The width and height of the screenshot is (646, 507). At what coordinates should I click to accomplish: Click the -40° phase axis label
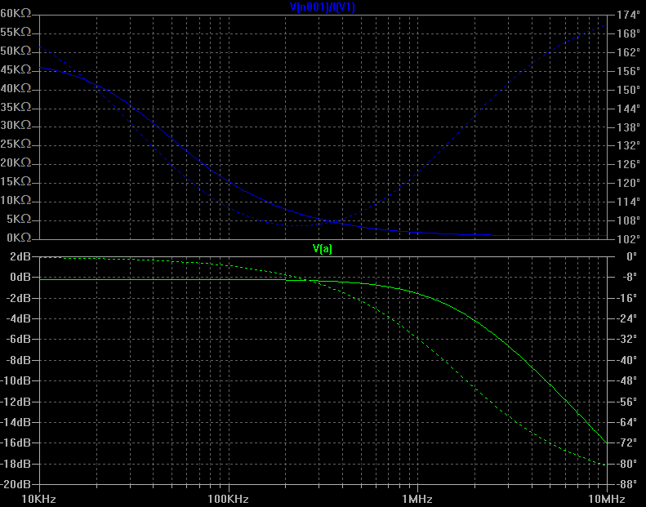628,360
